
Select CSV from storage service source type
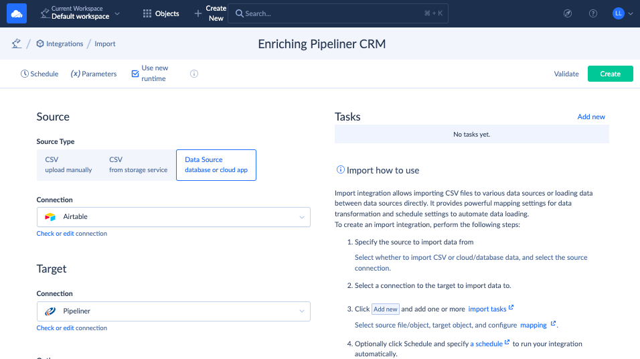click(x=139, y=165)
